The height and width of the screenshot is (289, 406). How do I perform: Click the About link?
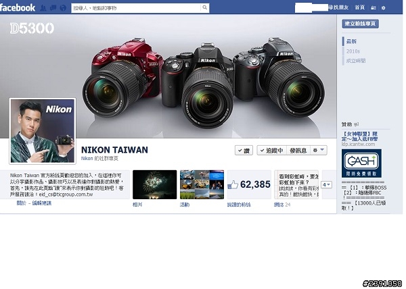coord(22,203)
